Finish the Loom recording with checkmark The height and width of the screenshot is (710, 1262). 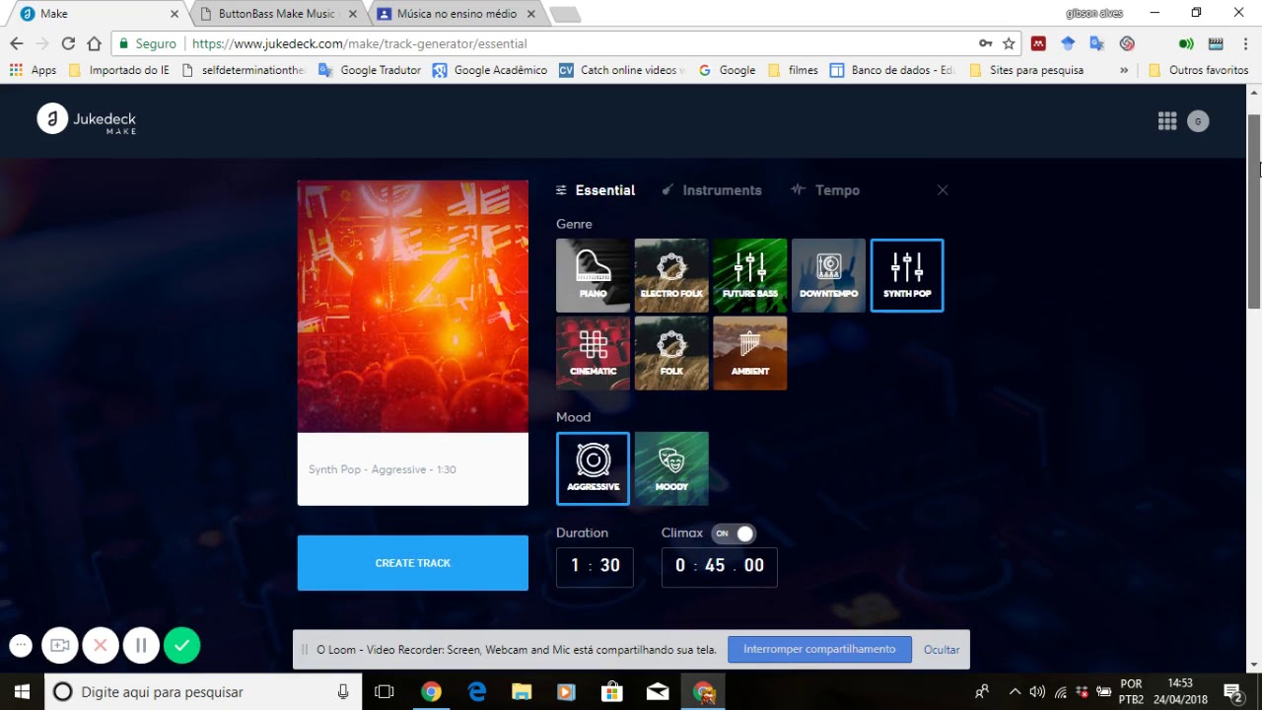click(x=182, y=646)
